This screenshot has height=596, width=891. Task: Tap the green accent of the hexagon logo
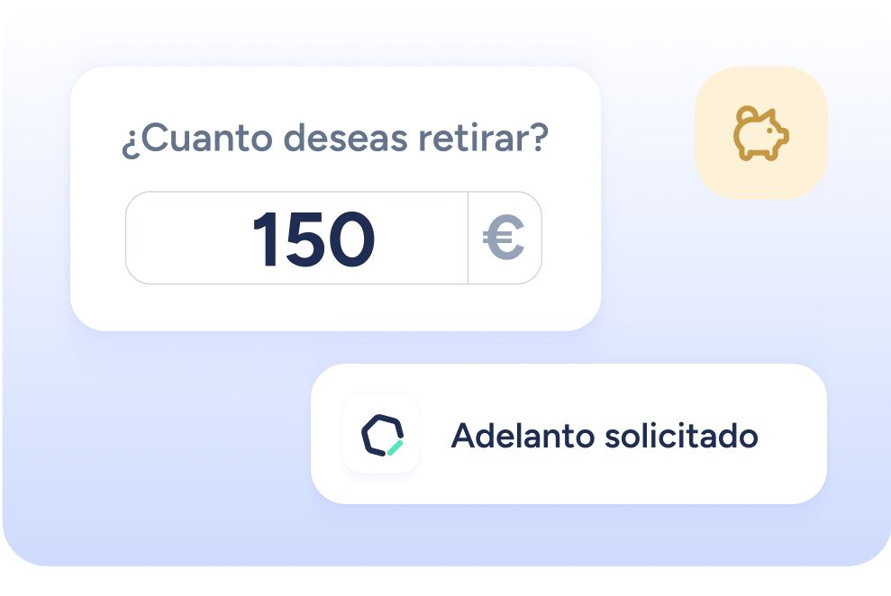point(395,447)
